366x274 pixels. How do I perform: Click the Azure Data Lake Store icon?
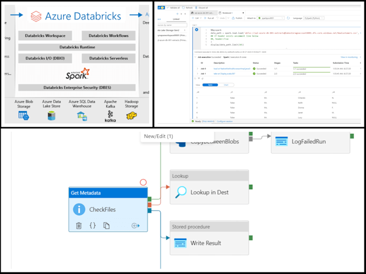click(x=51, y=116)
